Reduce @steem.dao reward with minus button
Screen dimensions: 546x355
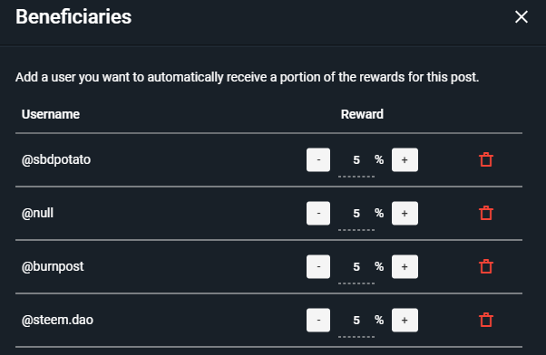pyautogui.click(x=318, y=320)
